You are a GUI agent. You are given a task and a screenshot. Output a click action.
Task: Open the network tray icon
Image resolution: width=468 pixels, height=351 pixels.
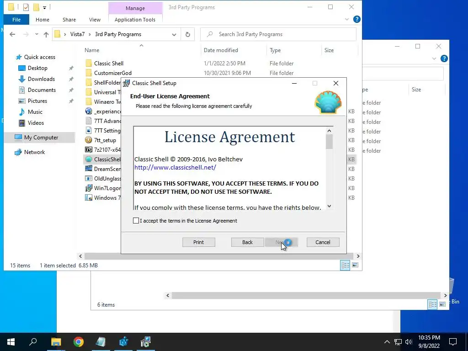(x=398, y=342)
